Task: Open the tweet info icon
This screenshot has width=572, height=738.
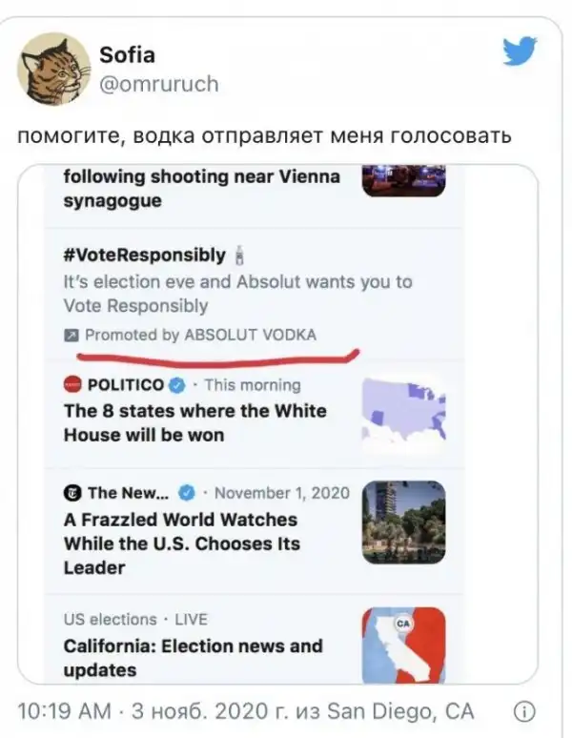Action: coord(524,712)
